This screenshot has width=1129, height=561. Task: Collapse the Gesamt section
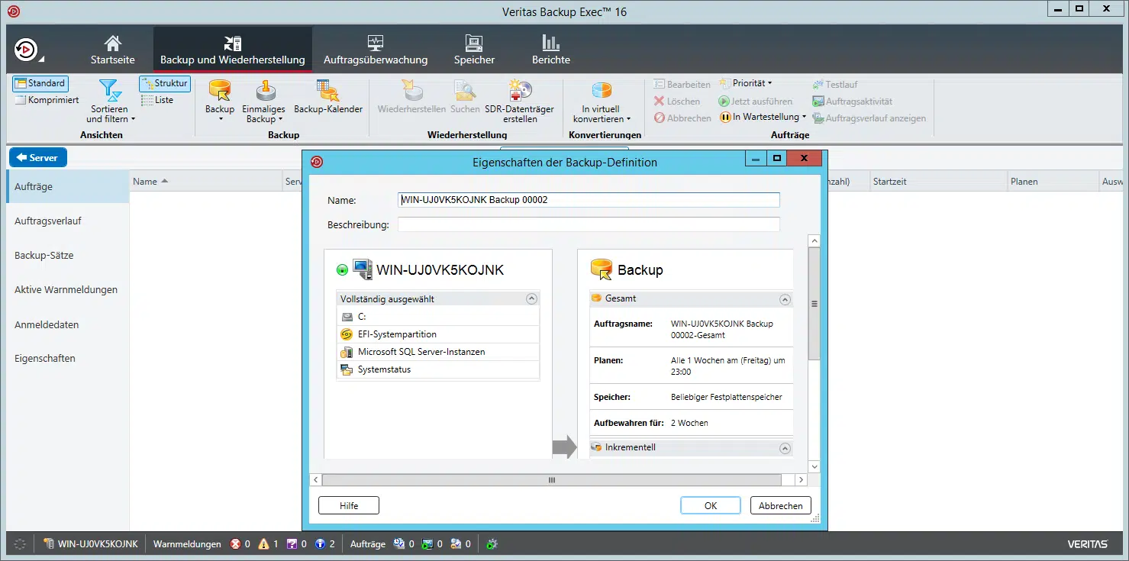click(x=784, y=300)
